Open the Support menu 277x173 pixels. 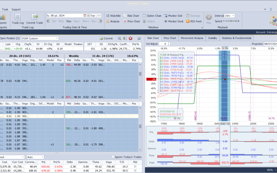[x=16, y=9]
